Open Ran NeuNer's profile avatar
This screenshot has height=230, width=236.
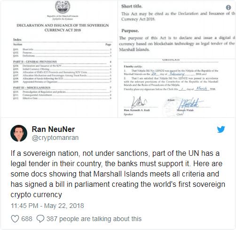pos(19,133)
